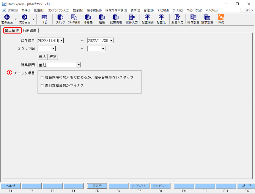Image resolution: width=255 pixels, height=194 pixels.
Task: Click the クリップボード F7 button
Action: pos(139,186)
